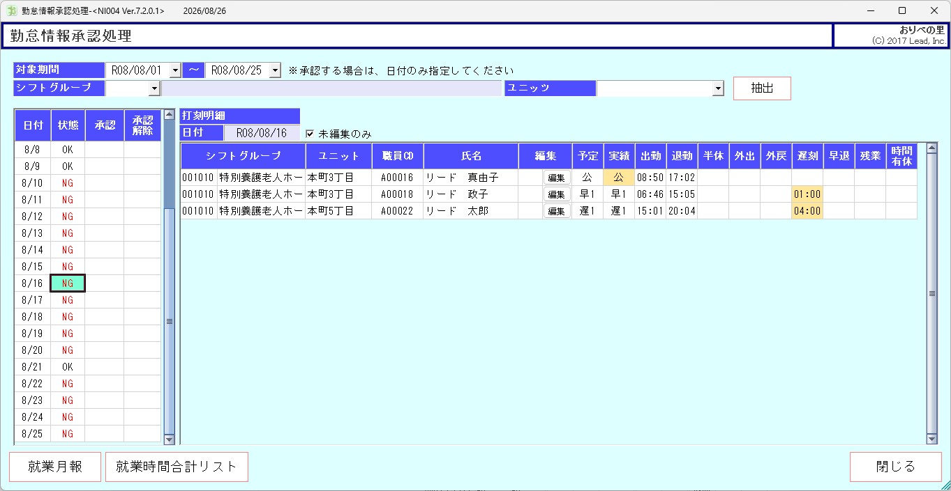The width and height of the screenshot is (951, 491).
Task: Select the 8/17 date cell
Action: click(x=32, y=300)
